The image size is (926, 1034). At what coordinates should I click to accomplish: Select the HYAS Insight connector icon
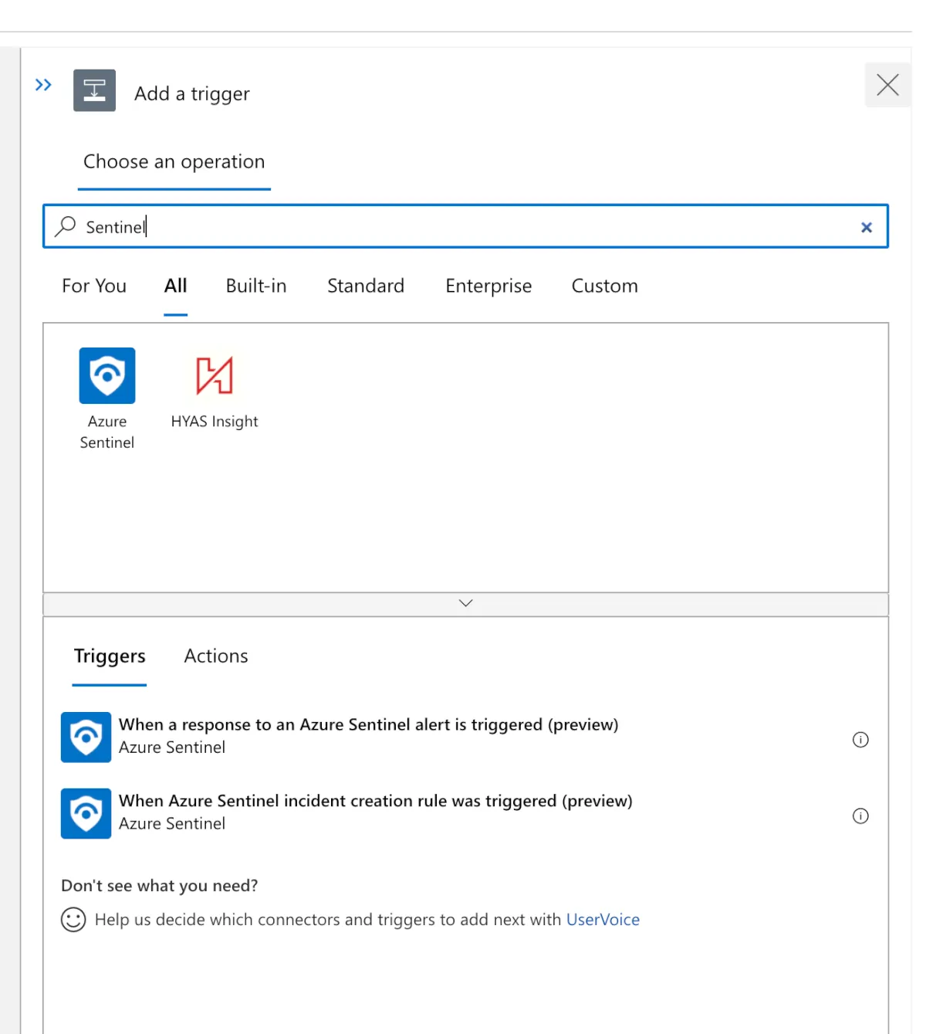[x=215, y=376]
